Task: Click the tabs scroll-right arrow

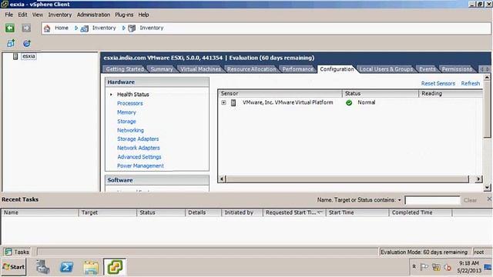Action: coord(488,69)
